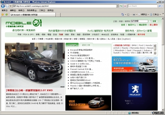Click the 首頁 link in header

pos(123,25)
